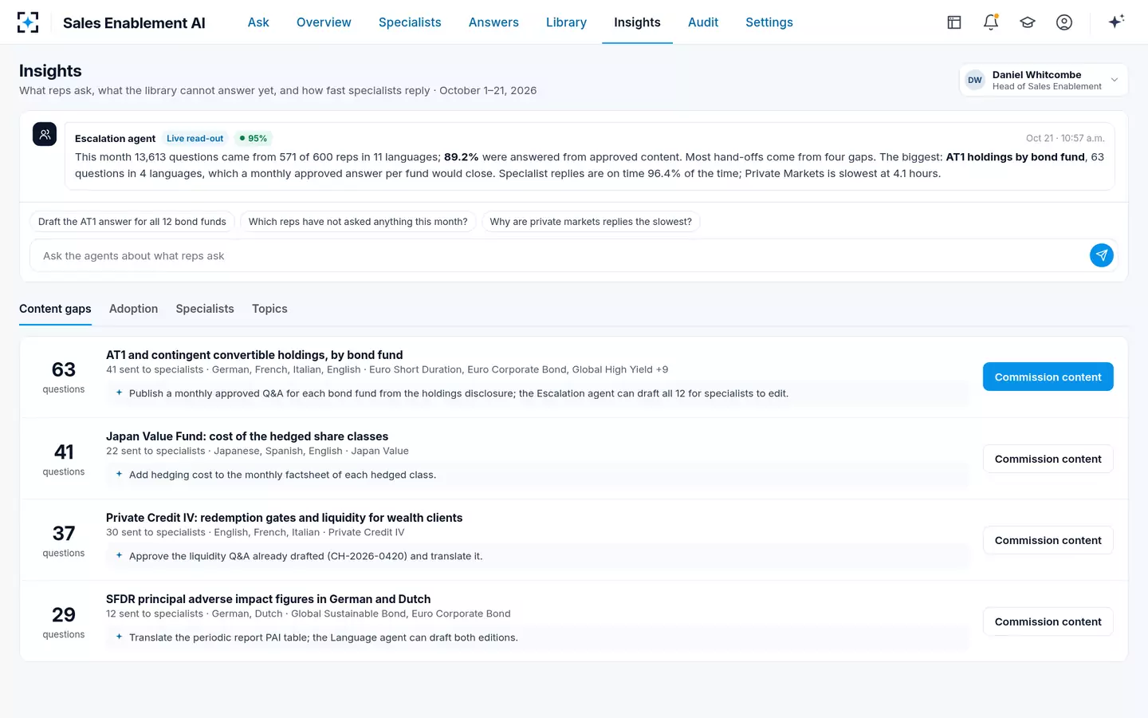The height and width of the screenshot is (718, 1148).
Task: Open the Answers nav item
Action: pos(493,22)
